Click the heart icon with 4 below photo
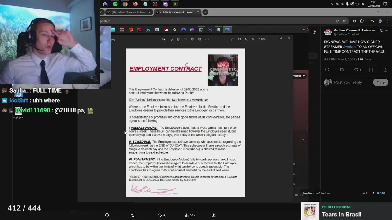The width and height of the screenshot is (392, 220). point(161,215)
